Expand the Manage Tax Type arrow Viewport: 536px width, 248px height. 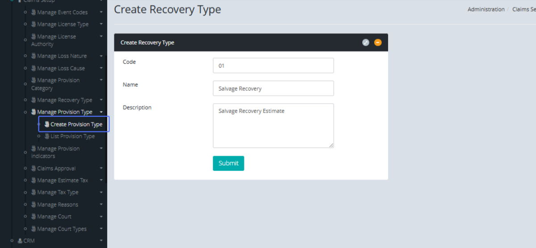pos(101,192)
